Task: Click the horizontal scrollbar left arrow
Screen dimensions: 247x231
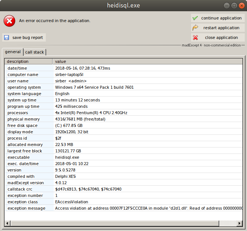Action: coord(7,223)
